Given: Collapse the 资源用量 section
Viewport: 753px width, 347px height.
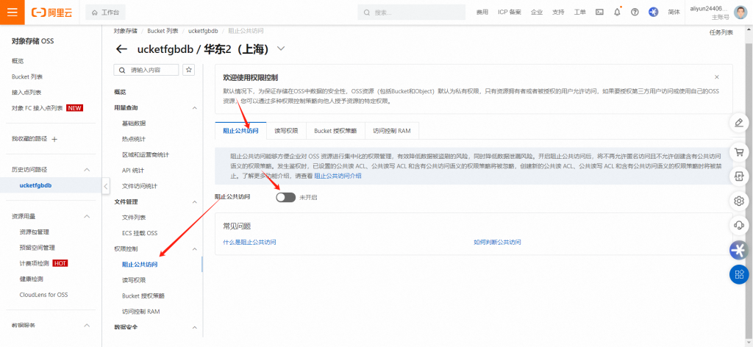Looking at the screenshot, I should coord(87,216).
